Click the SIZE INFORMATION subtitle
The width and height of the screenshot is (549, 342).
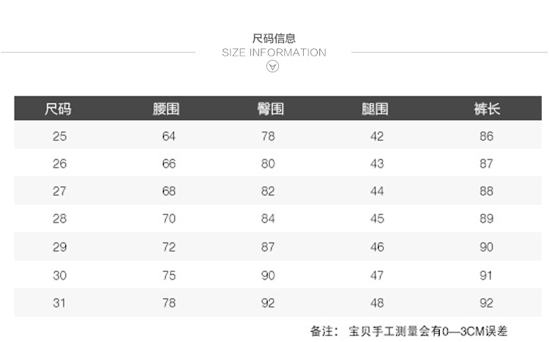274,53
